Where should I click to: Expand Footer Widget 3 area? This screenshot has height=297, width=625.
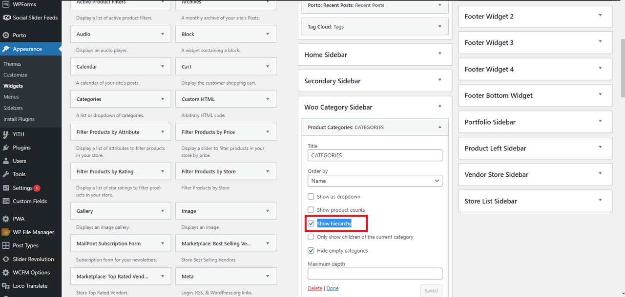tap(600, 42)
